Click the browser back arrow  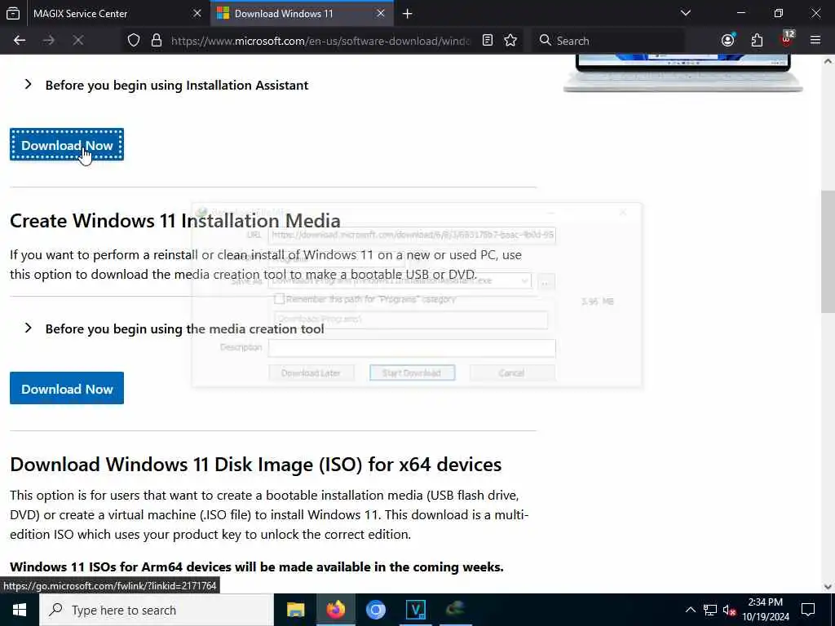(x=20, y=41)
